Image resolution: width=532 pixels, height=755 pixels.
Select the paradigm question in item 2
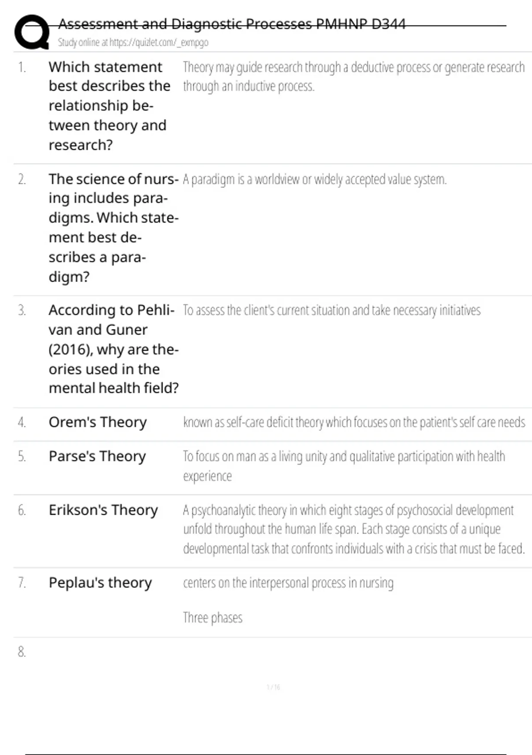tap(113, 227)
